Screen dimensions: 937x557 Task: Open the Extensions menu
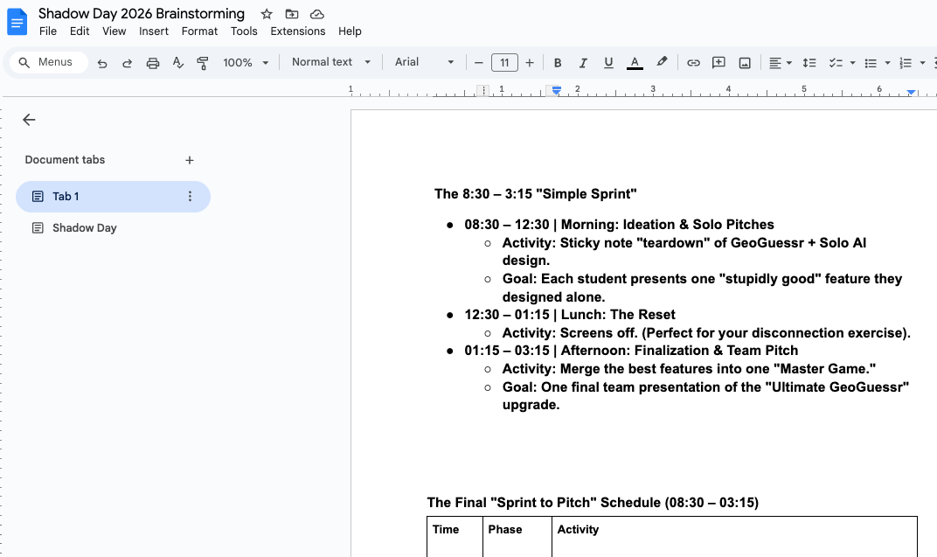(297, 31)
